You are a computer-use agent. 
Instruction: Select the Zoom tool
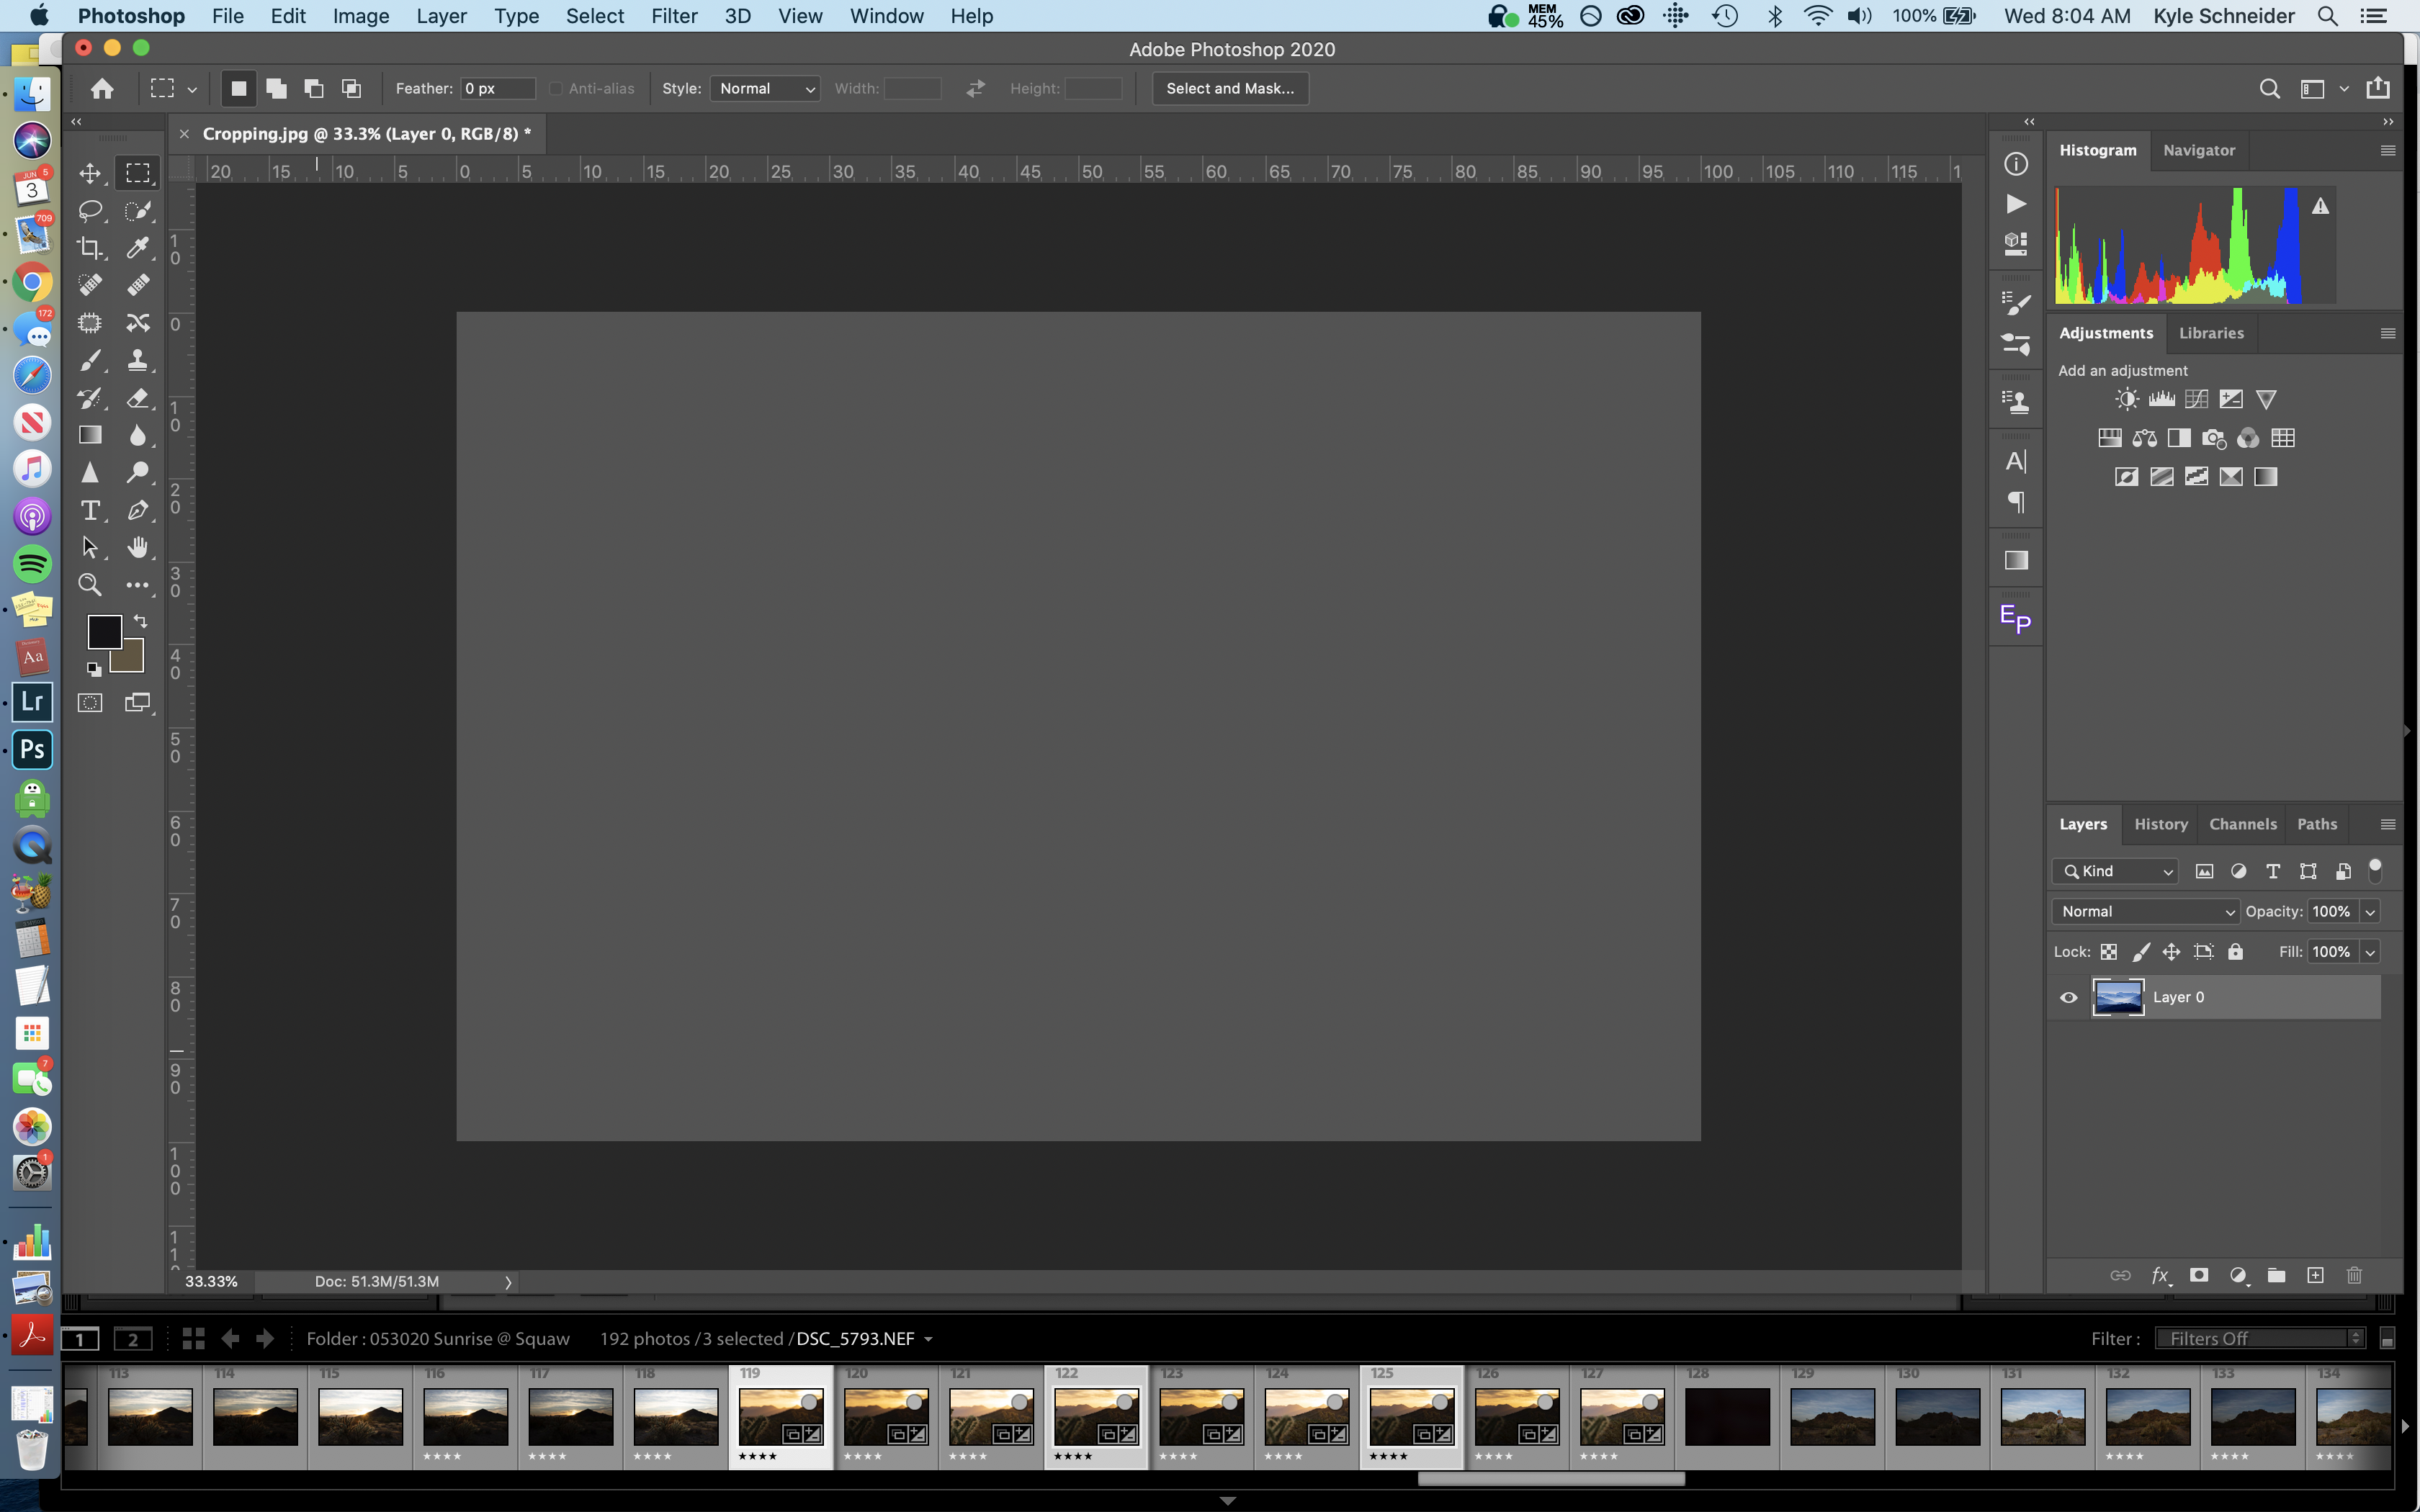pos(89,585)
